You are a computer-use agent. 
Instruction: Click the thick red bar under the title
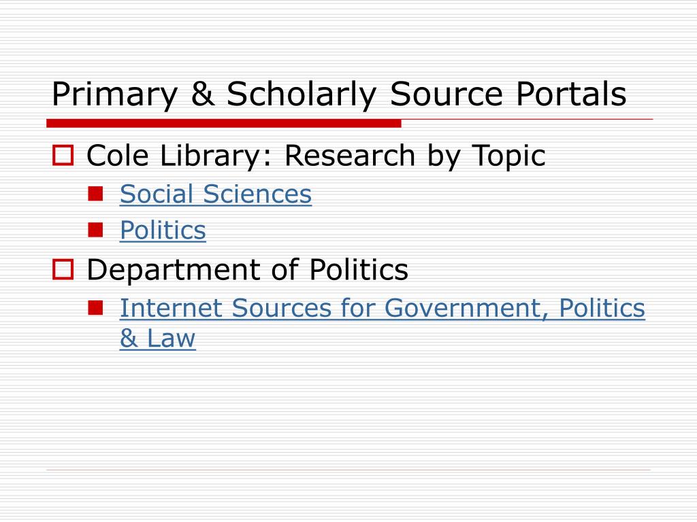coord(224,124)
